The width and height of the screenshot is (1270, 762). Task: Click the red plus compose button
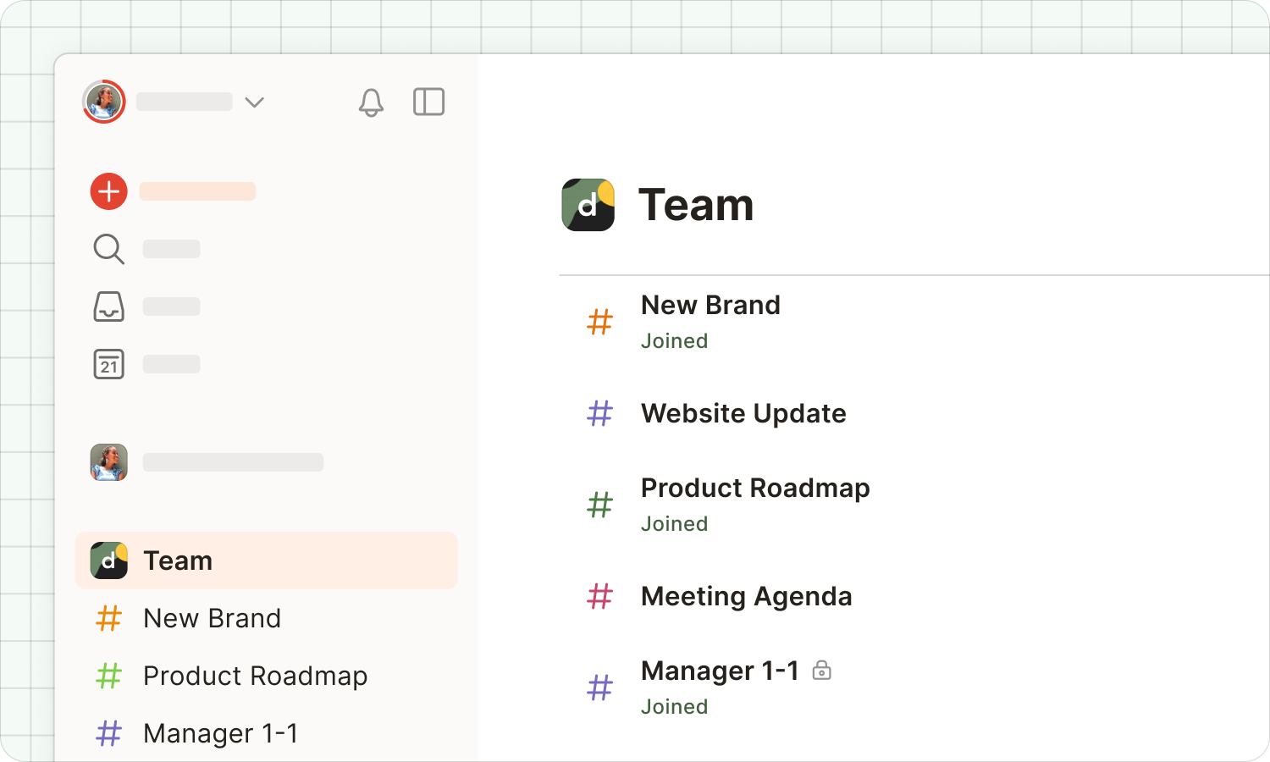click(x=109, y=191)
